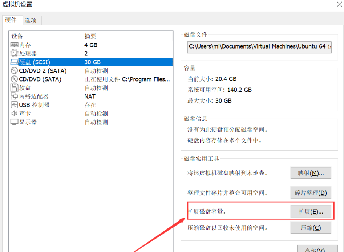Click the 摘要 column header
Image resolution: width=344 pixels, height=252 pixels.
tap(90, 36)
